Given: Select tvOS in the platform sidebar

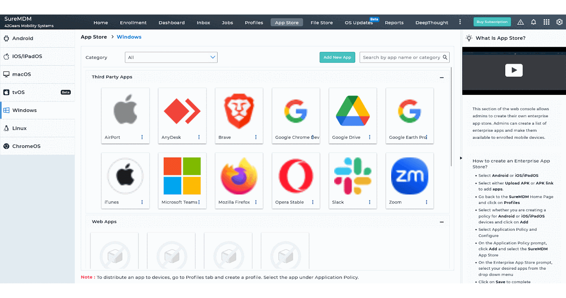Looking at the screenshot, I should click(37, 92).
